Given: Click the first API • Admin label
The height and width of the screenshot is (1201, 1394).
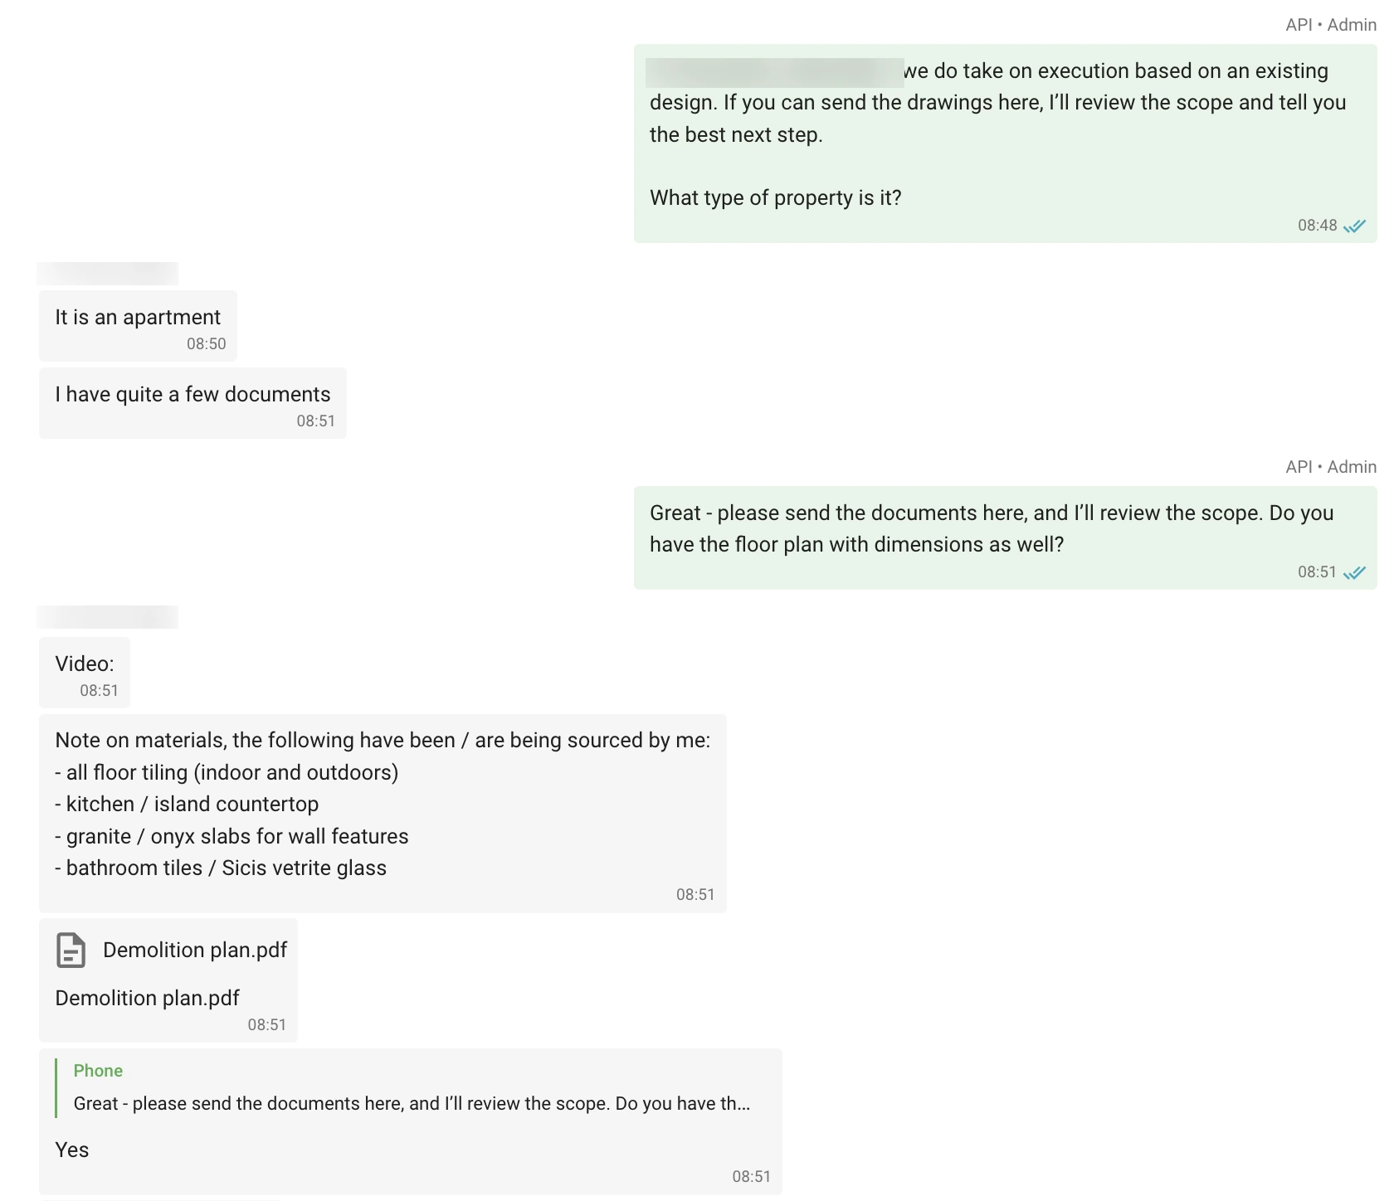Looking at the screenshot, I should (1331, 25).
